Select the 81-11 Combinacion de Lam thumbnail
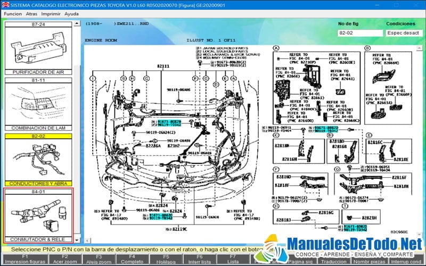This screenshot has height=266, width=426. click(38, 104)
